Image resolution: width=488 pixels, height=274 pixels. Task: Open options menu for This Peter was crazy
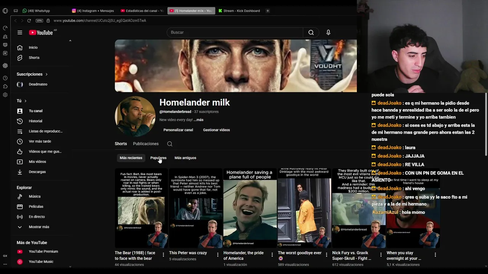coord(218,255)
